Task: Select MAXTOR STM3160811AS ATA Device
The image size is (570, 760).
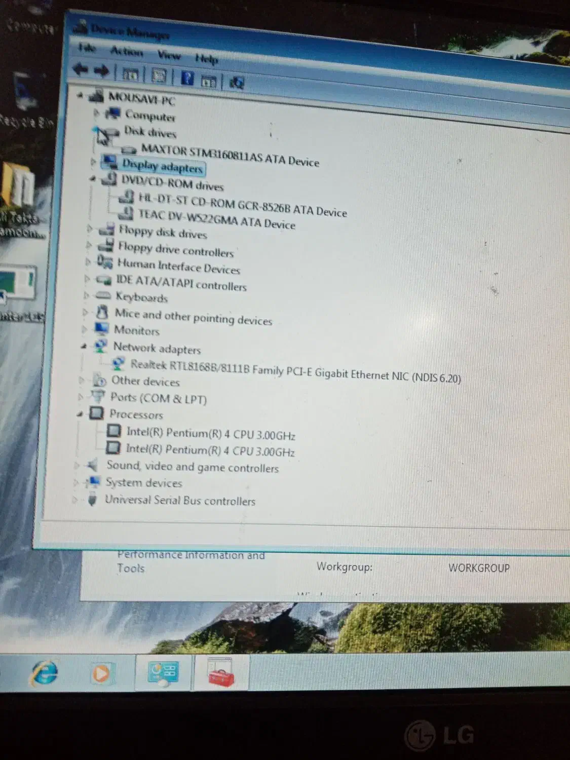Action: pyautogui.click(x=230, y=155)
